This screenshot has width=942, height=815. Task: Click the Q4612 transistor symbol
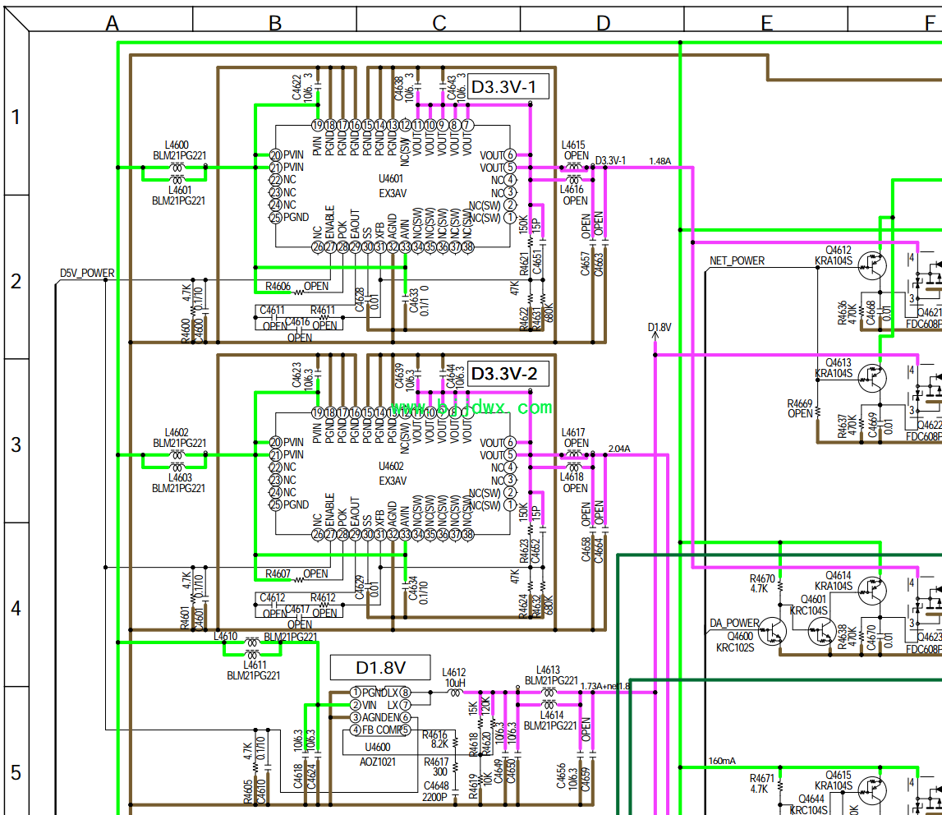pyautogui.click(x=872, y=265)
